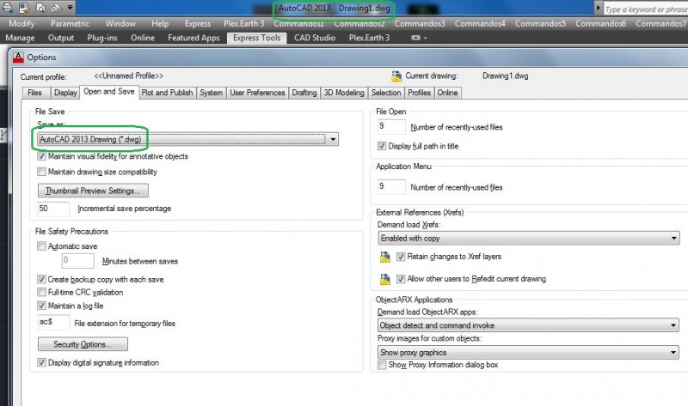Open the Express menu
The image size is (688, 406).
(198, 24)
